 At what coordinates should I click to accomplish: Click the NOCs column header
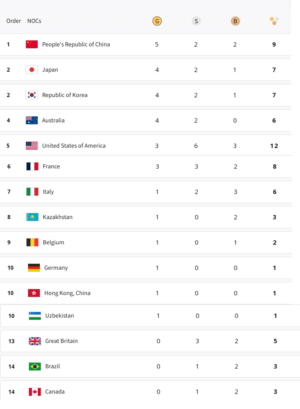click(34, 21)
